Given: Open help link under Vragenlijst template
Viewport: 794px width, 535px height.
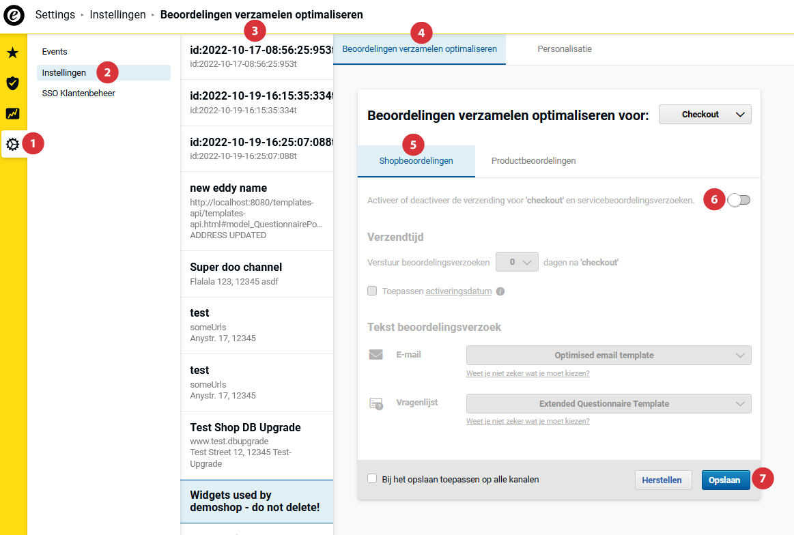Looking at the screenshot, I should click(x=528, y=421).
